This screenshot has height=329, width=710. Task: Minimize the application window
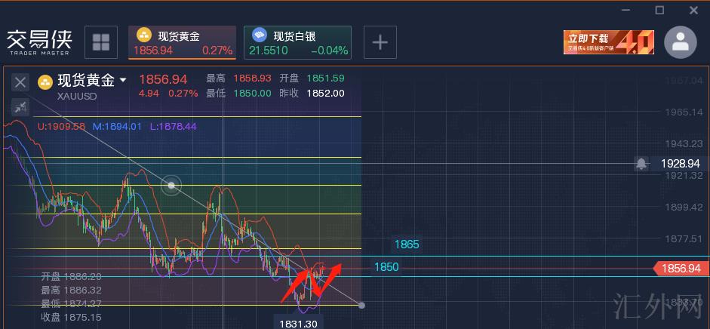(626, 10)
